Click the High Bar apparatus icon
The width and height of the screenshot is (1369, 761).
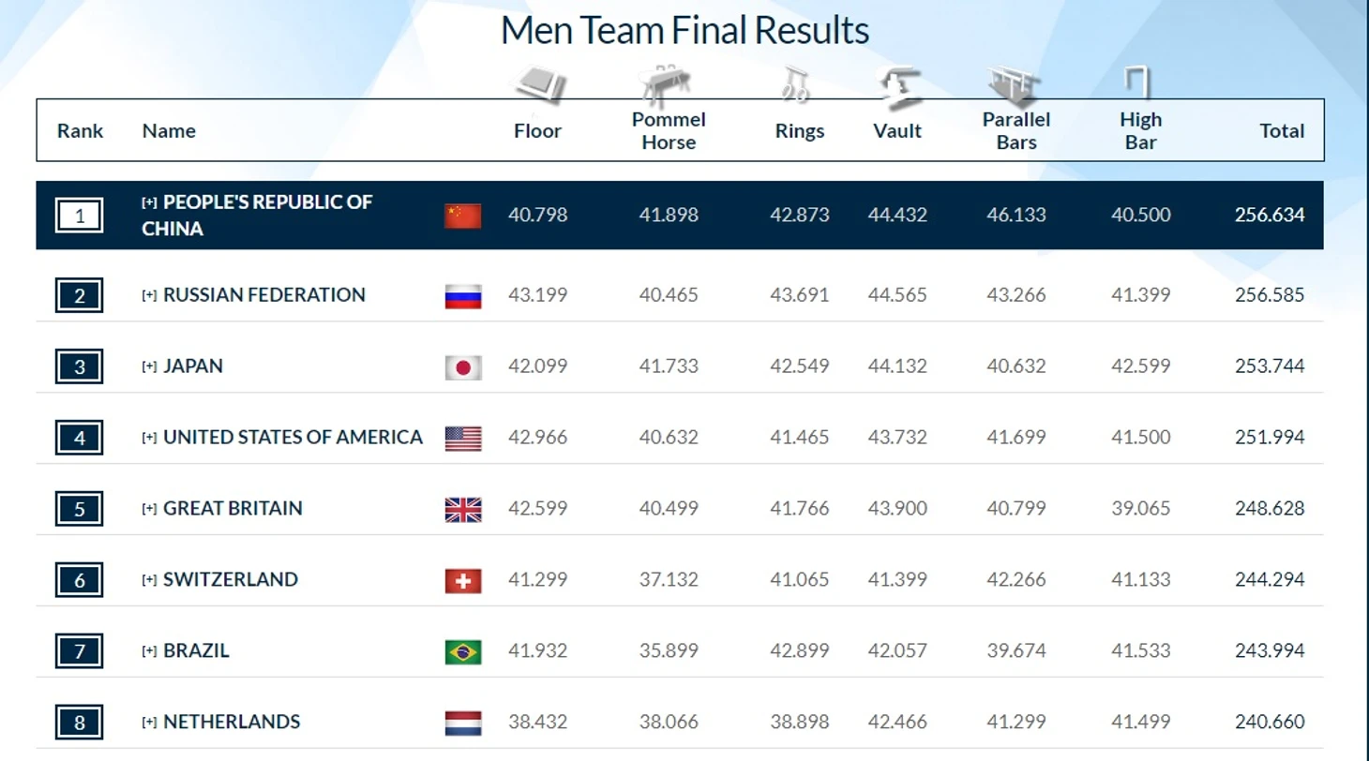1137,82
